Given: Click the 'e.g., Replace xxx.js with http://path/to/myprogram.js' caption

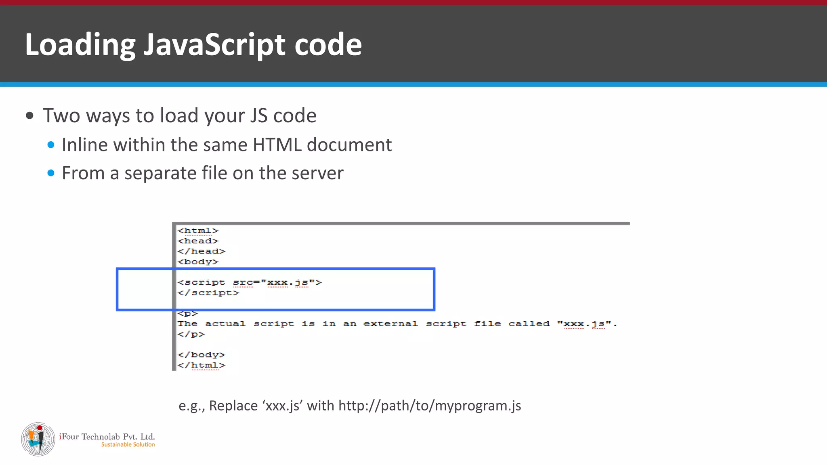Looking at the screenshot, I should tap(350, 406).
